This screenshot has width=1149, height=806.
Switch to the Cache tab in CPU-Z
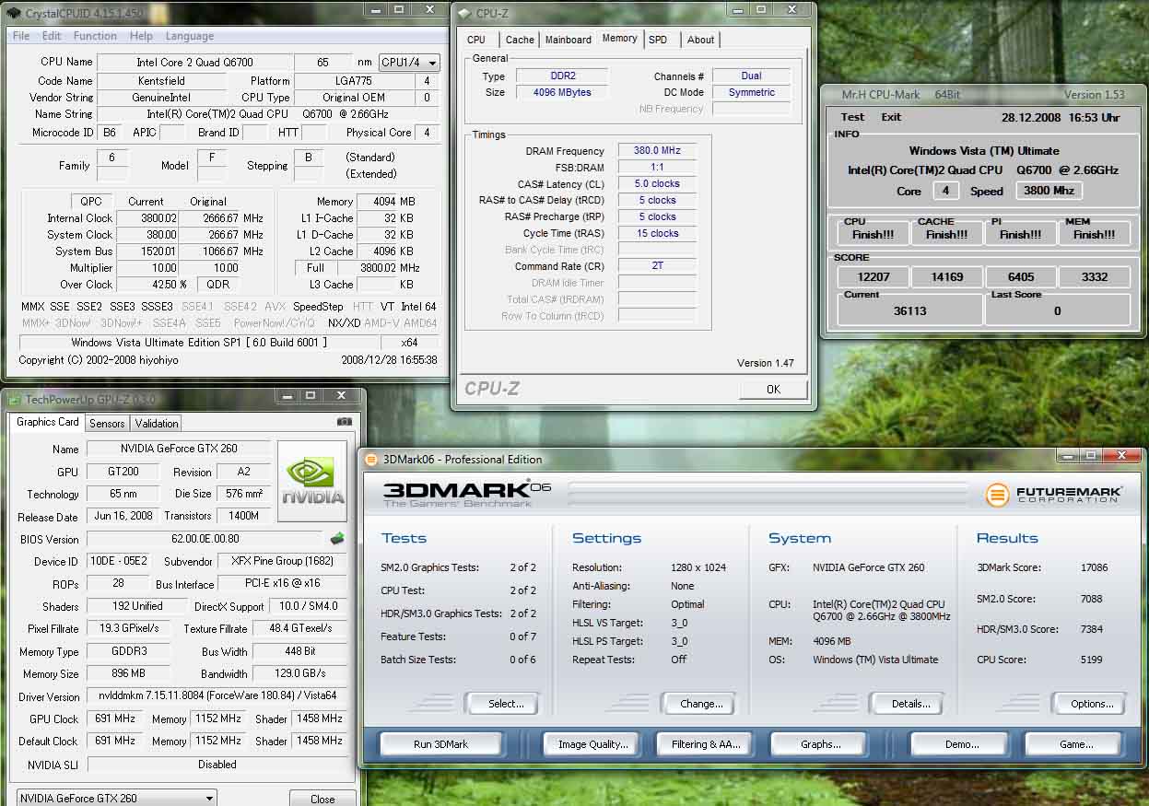click(520, 40)
